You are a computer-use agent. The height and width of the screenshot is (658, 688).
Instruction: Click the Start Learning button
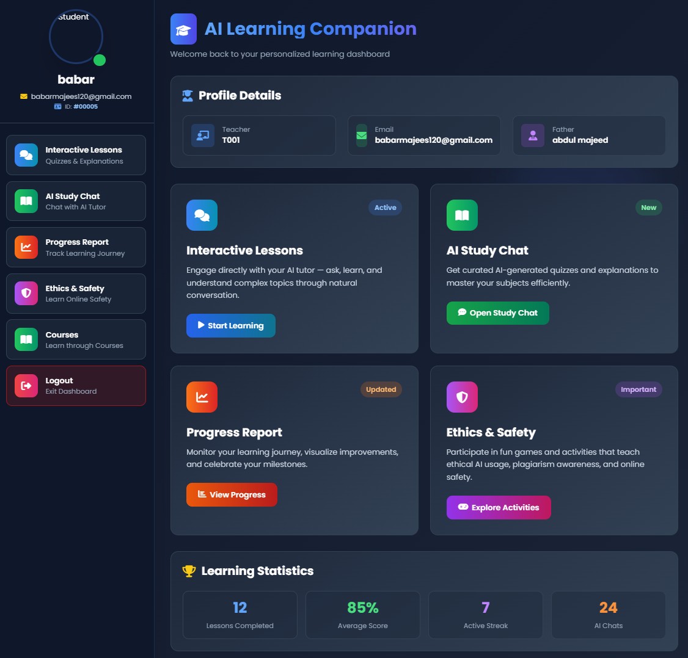click(x=230, y=325)
